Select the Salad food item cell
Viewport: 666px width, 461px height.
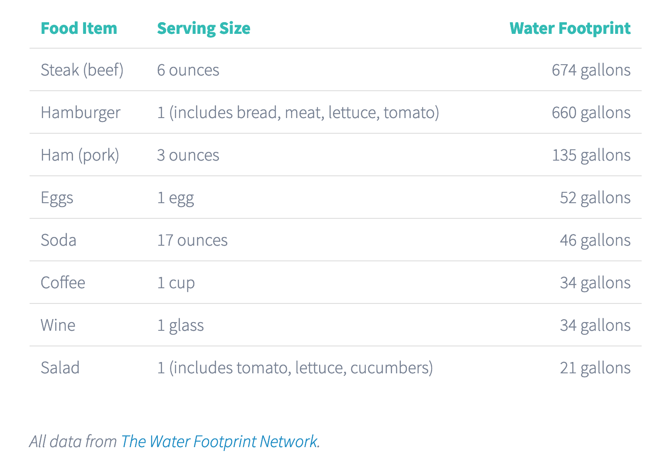pyautogui.click(x=60, y=368)
